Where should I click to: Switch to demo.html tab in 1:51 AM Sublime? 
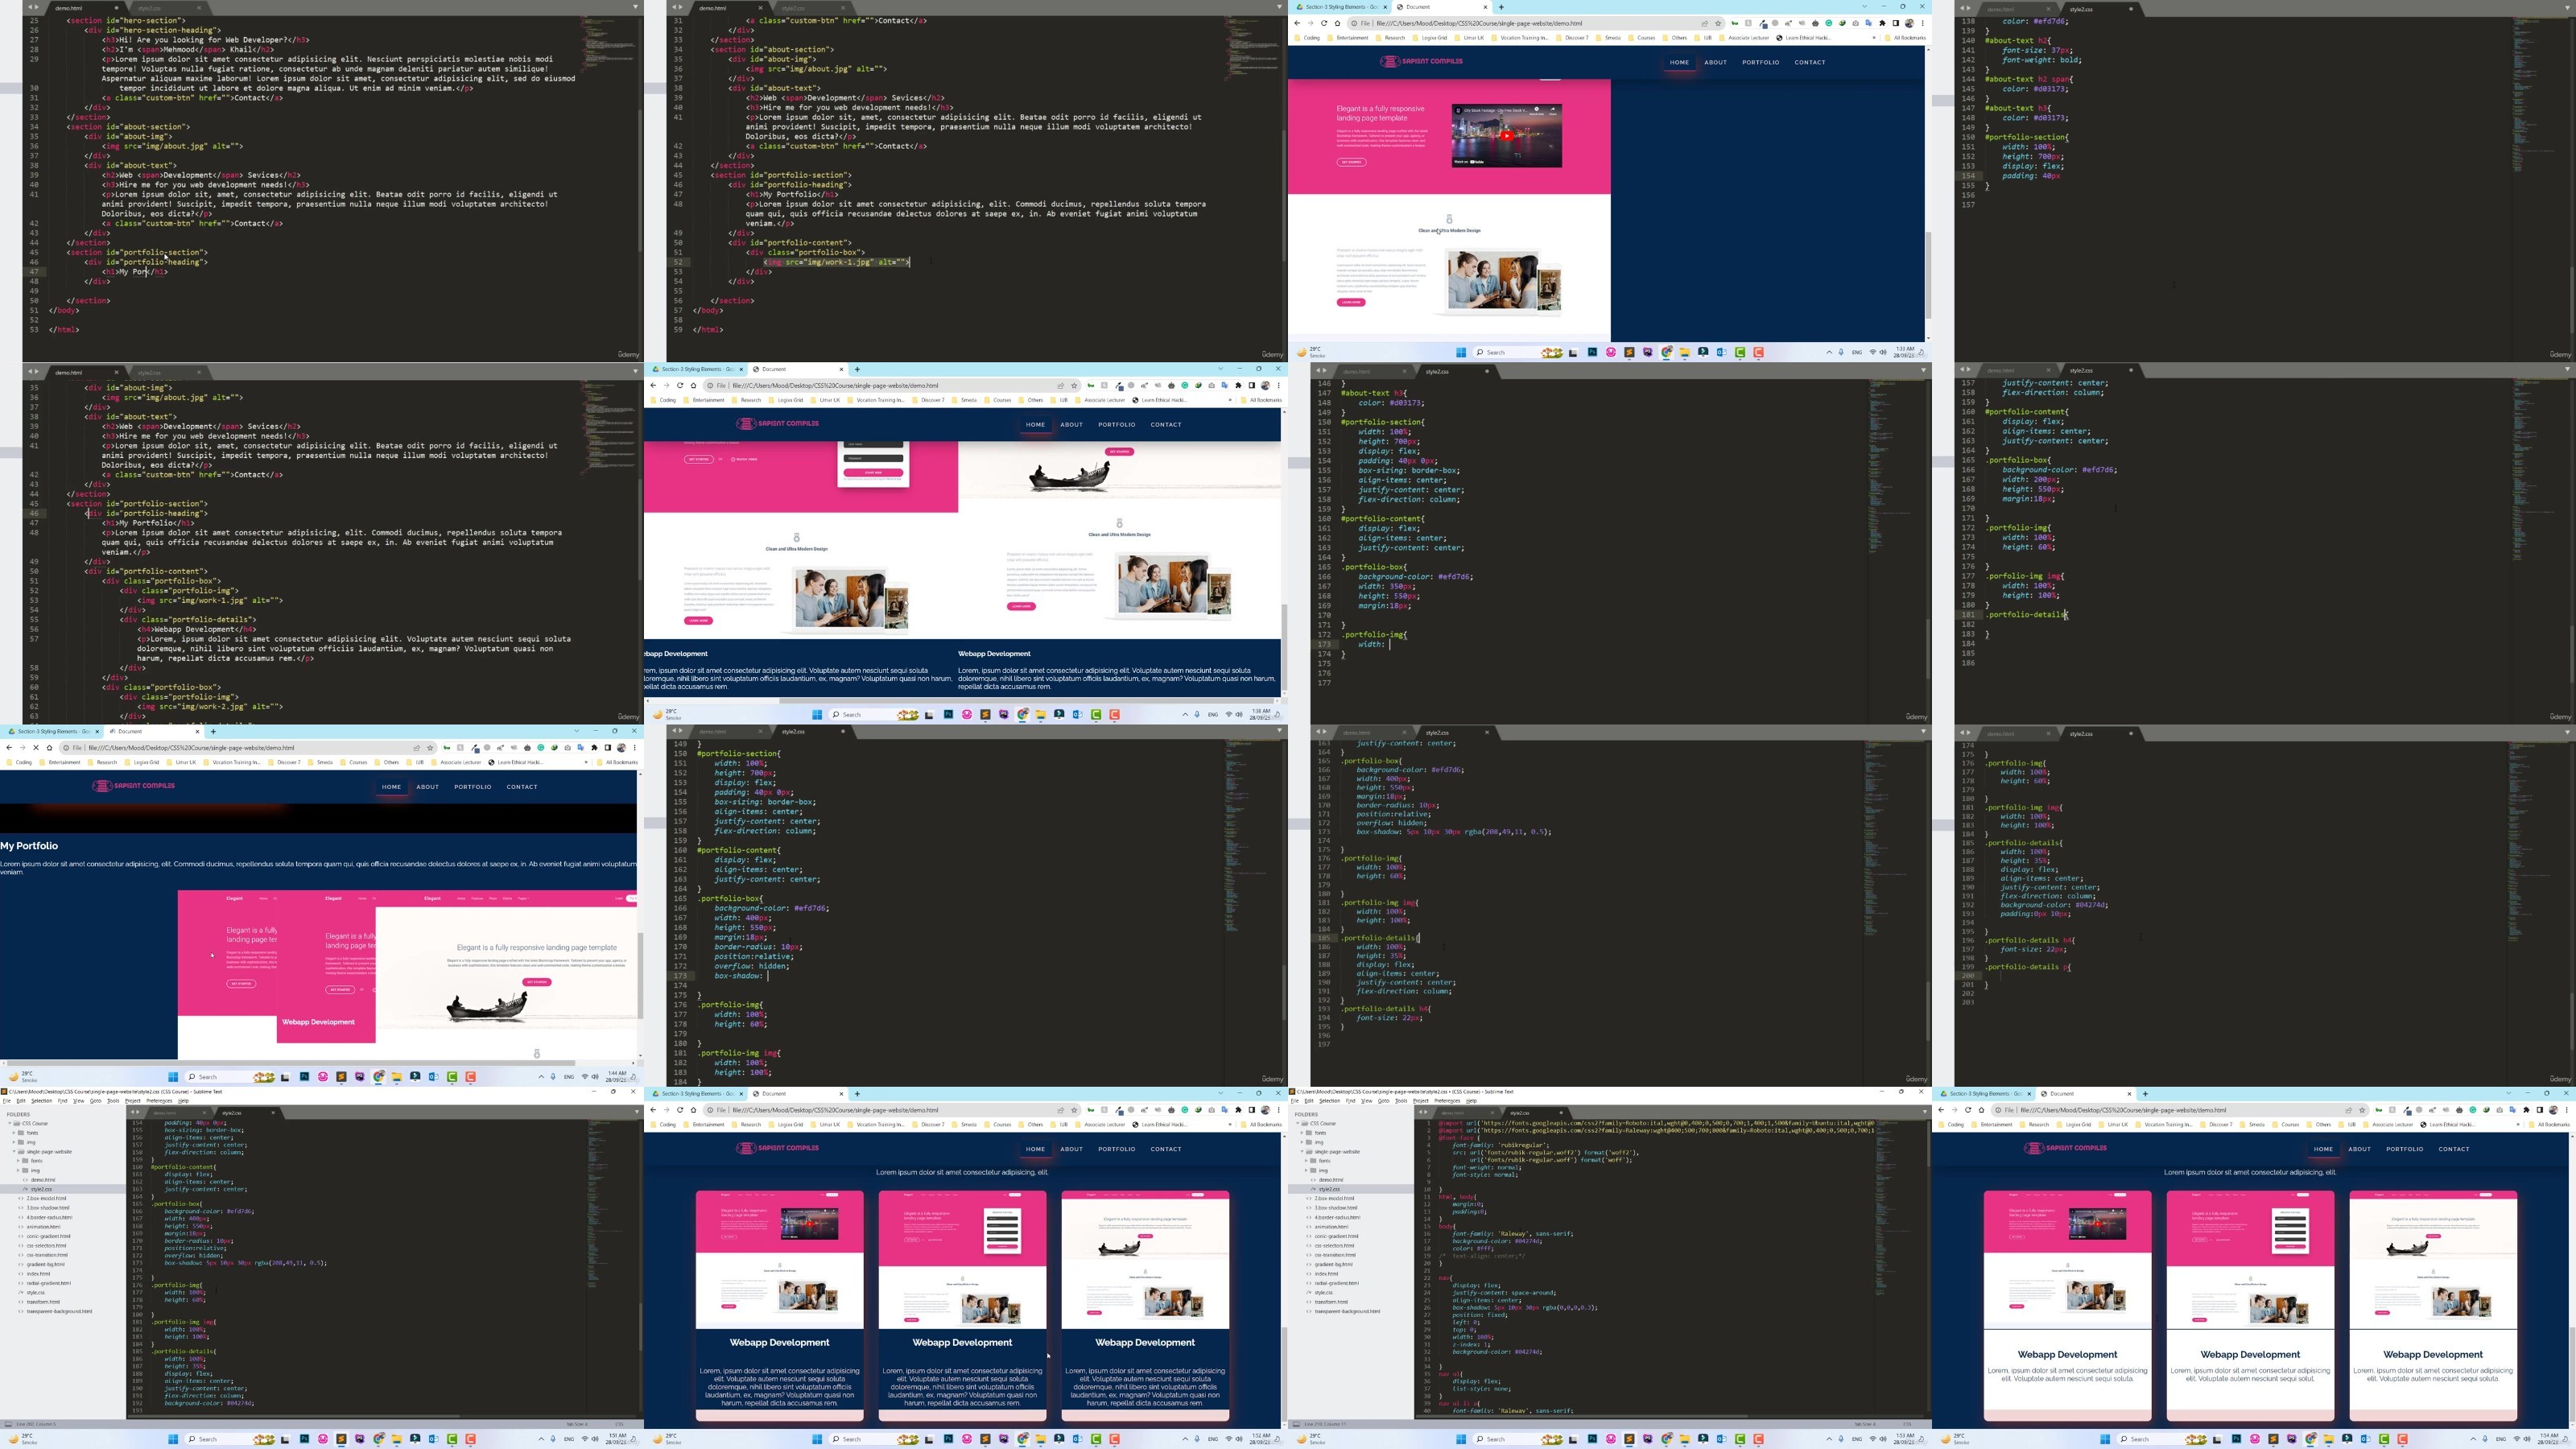165,1113
